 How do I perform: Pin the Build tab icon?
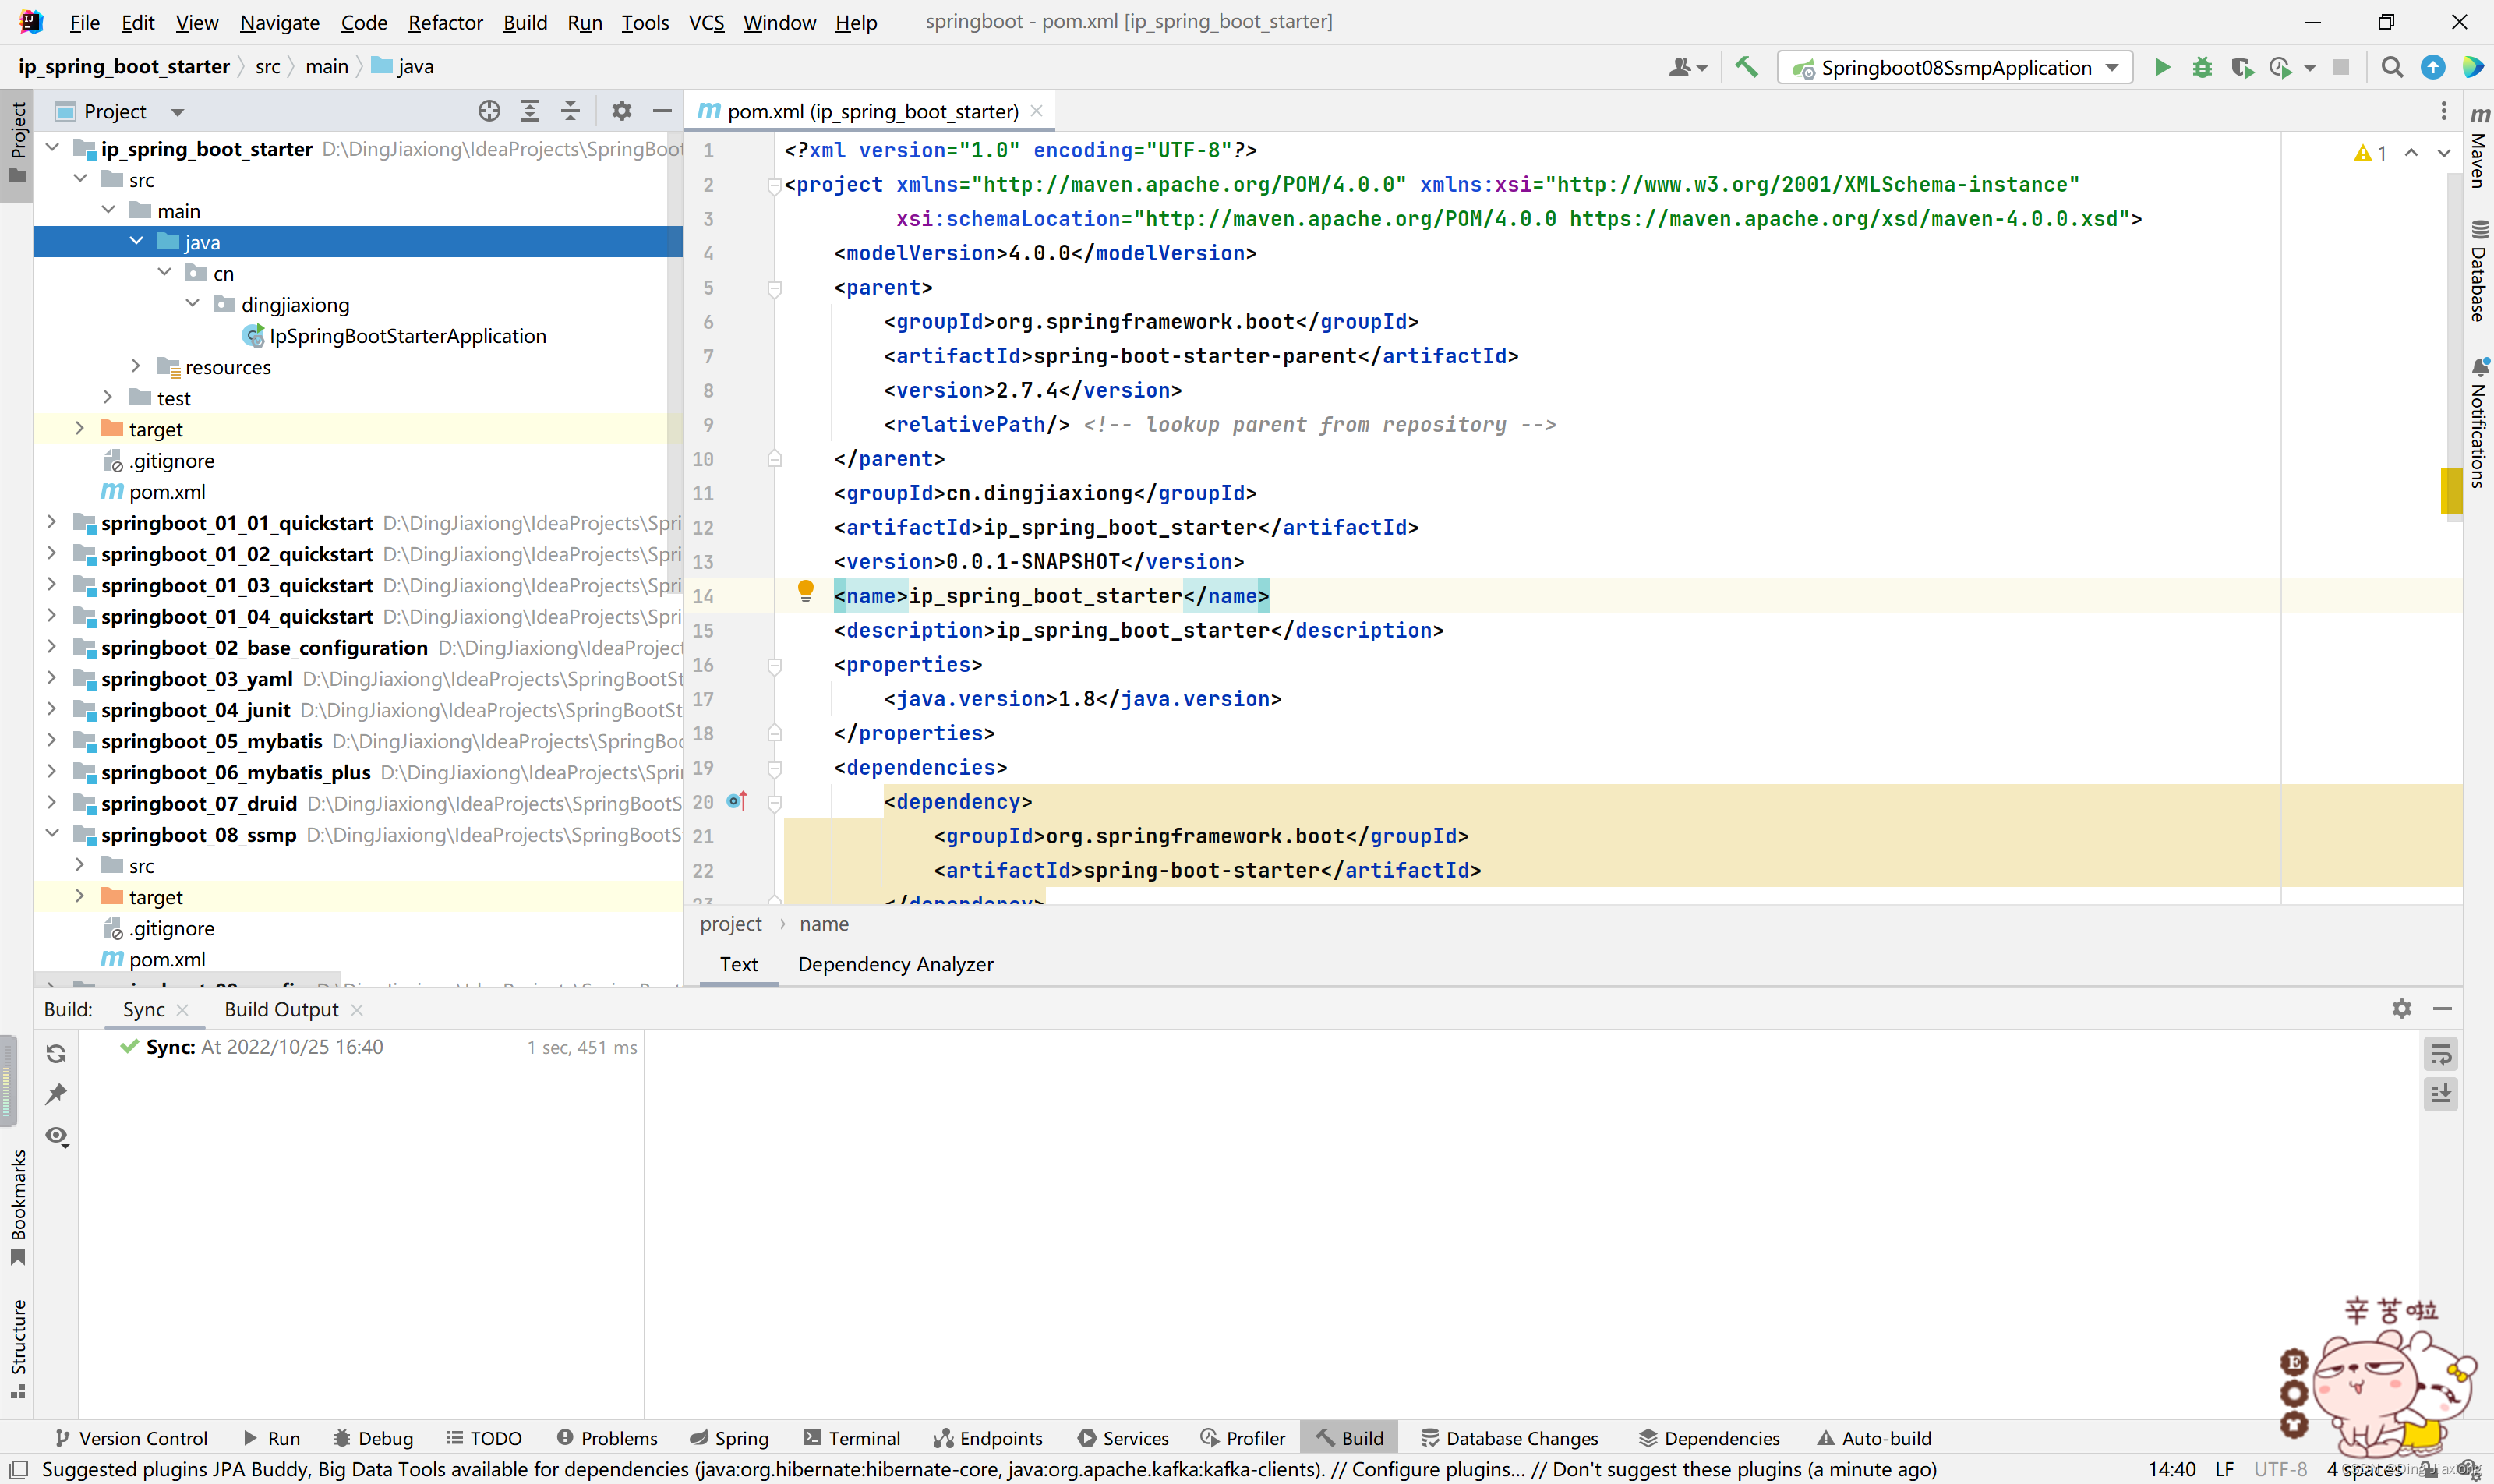pyautogui.click(x=56, y=1094)
